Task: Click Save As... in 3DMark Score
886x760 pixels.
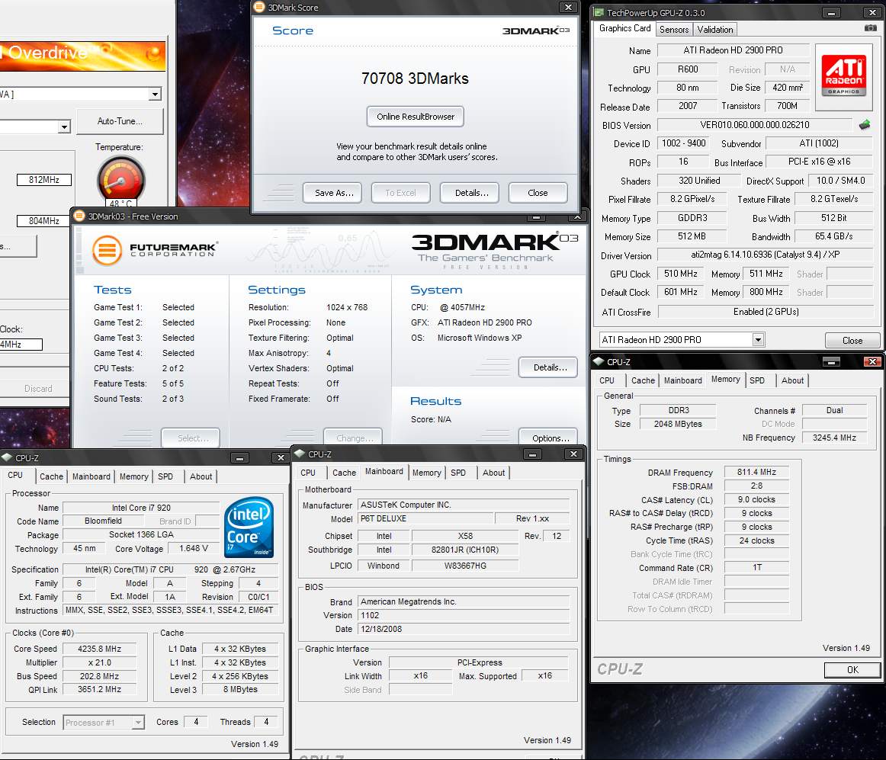Action: click(x=334, y=193)
